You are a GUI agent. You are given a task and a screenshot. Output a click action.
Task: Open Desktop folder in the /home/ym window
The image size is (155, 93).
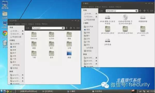coord(34,36)
